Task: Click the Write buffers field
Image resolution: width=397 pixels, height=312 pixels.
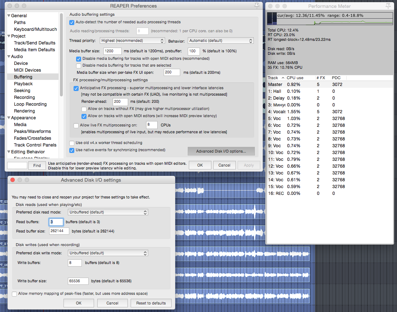Action: [x=75, y=263]
